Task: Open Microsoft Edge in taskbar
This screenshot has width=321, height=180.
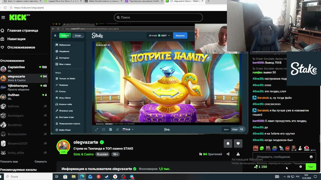Action: click(x=82, y=176)
